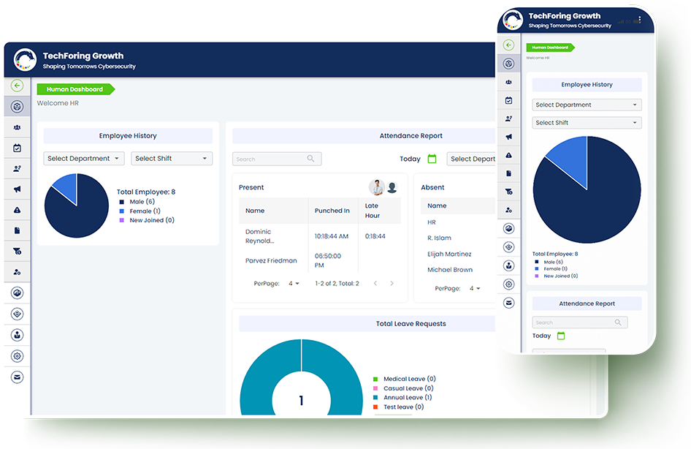Click the Male legend swatch on desktop

[x=121, y=202]
